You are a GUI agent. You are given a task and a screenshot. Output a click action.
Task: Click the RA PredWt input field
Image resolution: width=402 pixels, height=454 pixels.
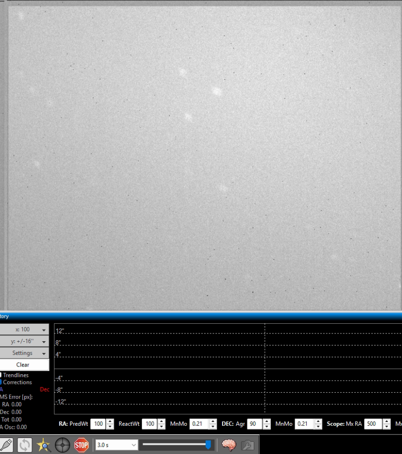pos(98,424)
